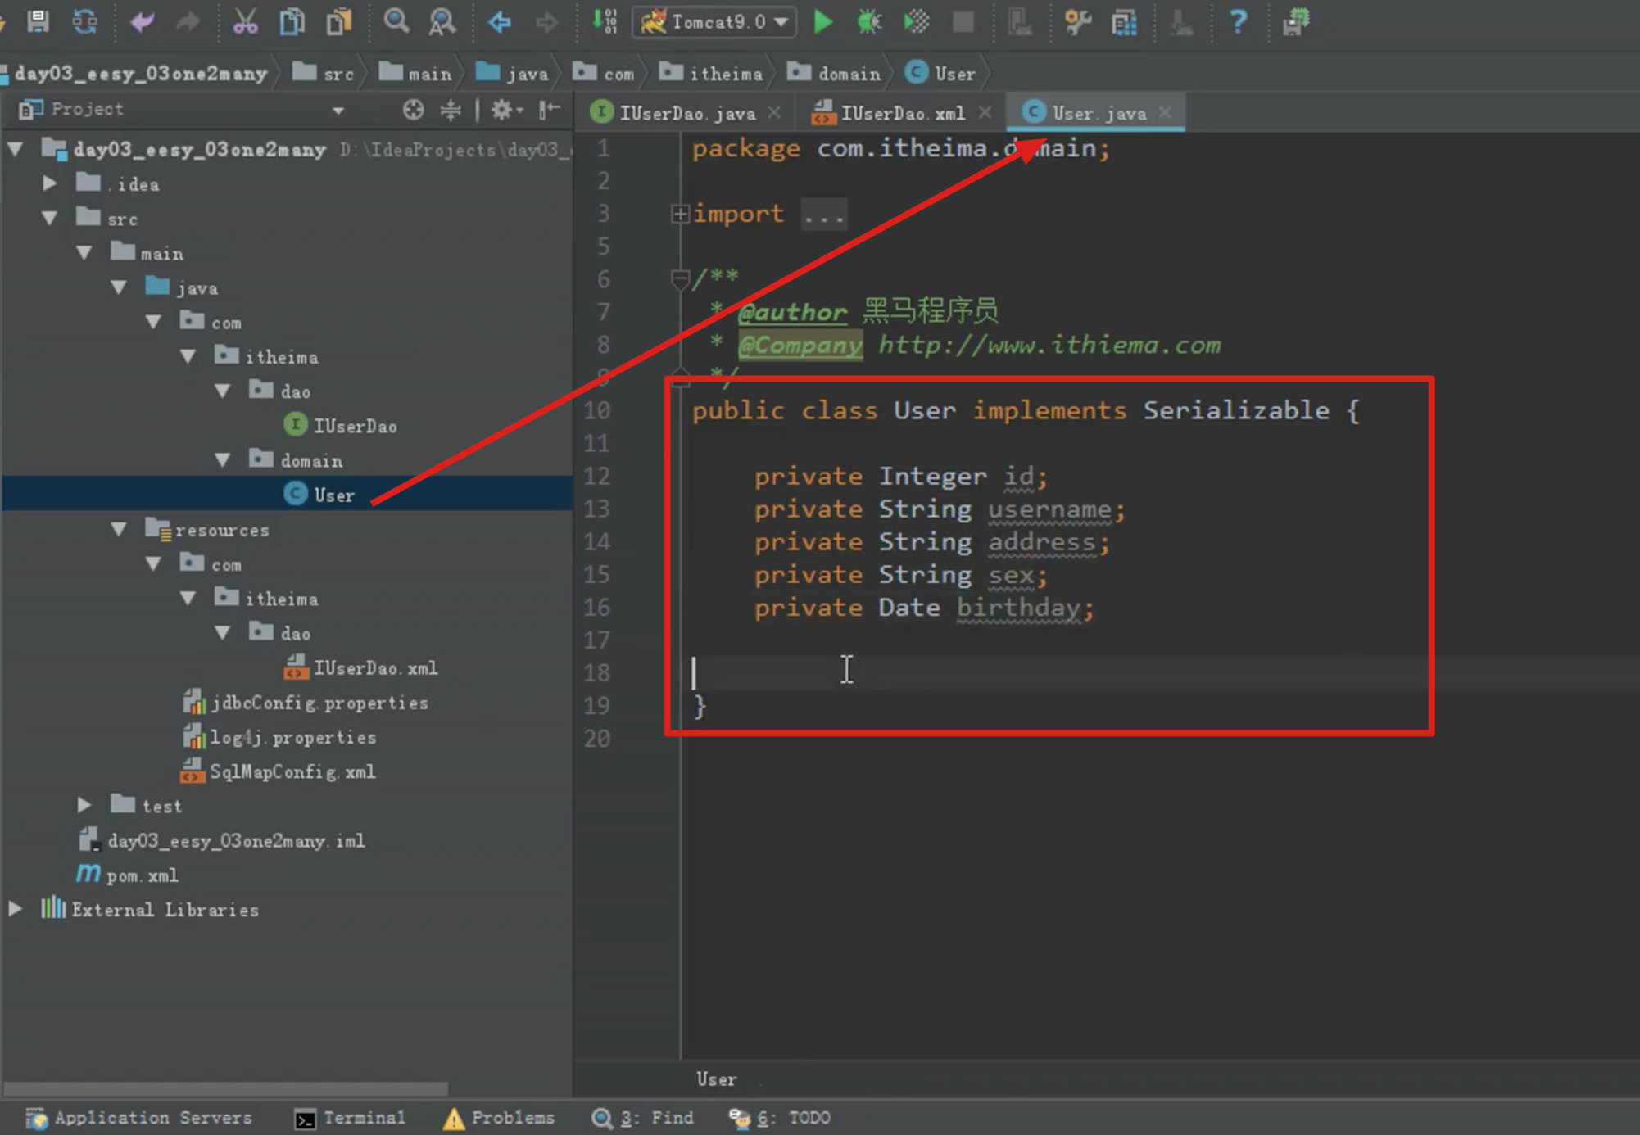Click the Redo arrow icon
The width and height of the screenshot is (1640, 1135).
188,21
